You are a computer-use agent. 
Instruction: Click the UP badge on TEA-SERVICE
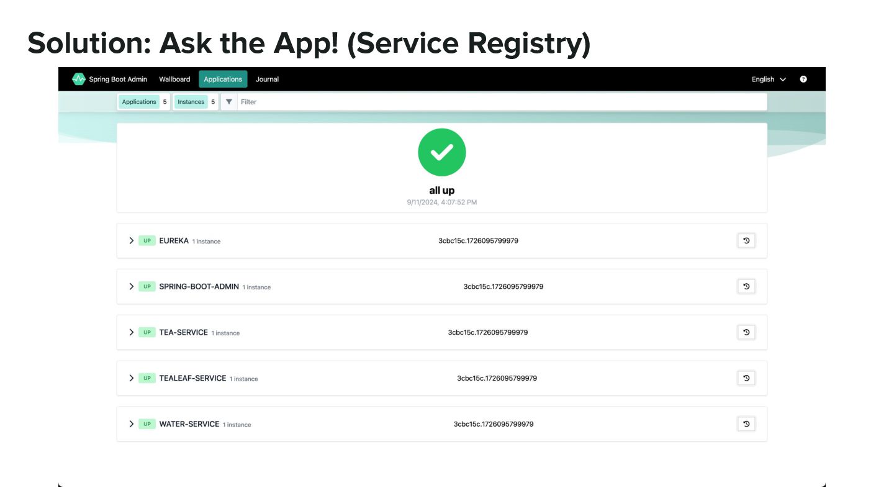tap(147, 333)
